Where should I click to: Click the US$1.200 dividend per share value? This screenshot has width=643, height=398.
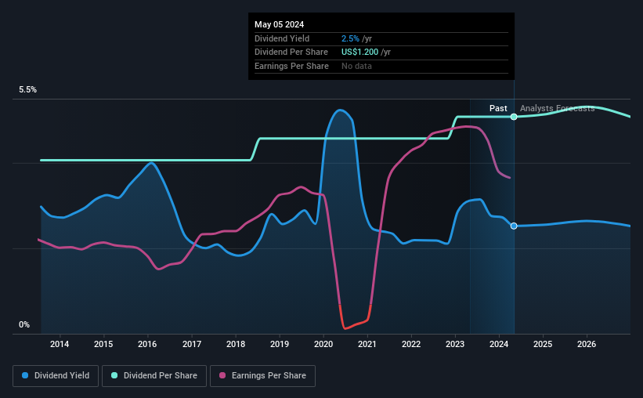359,52
